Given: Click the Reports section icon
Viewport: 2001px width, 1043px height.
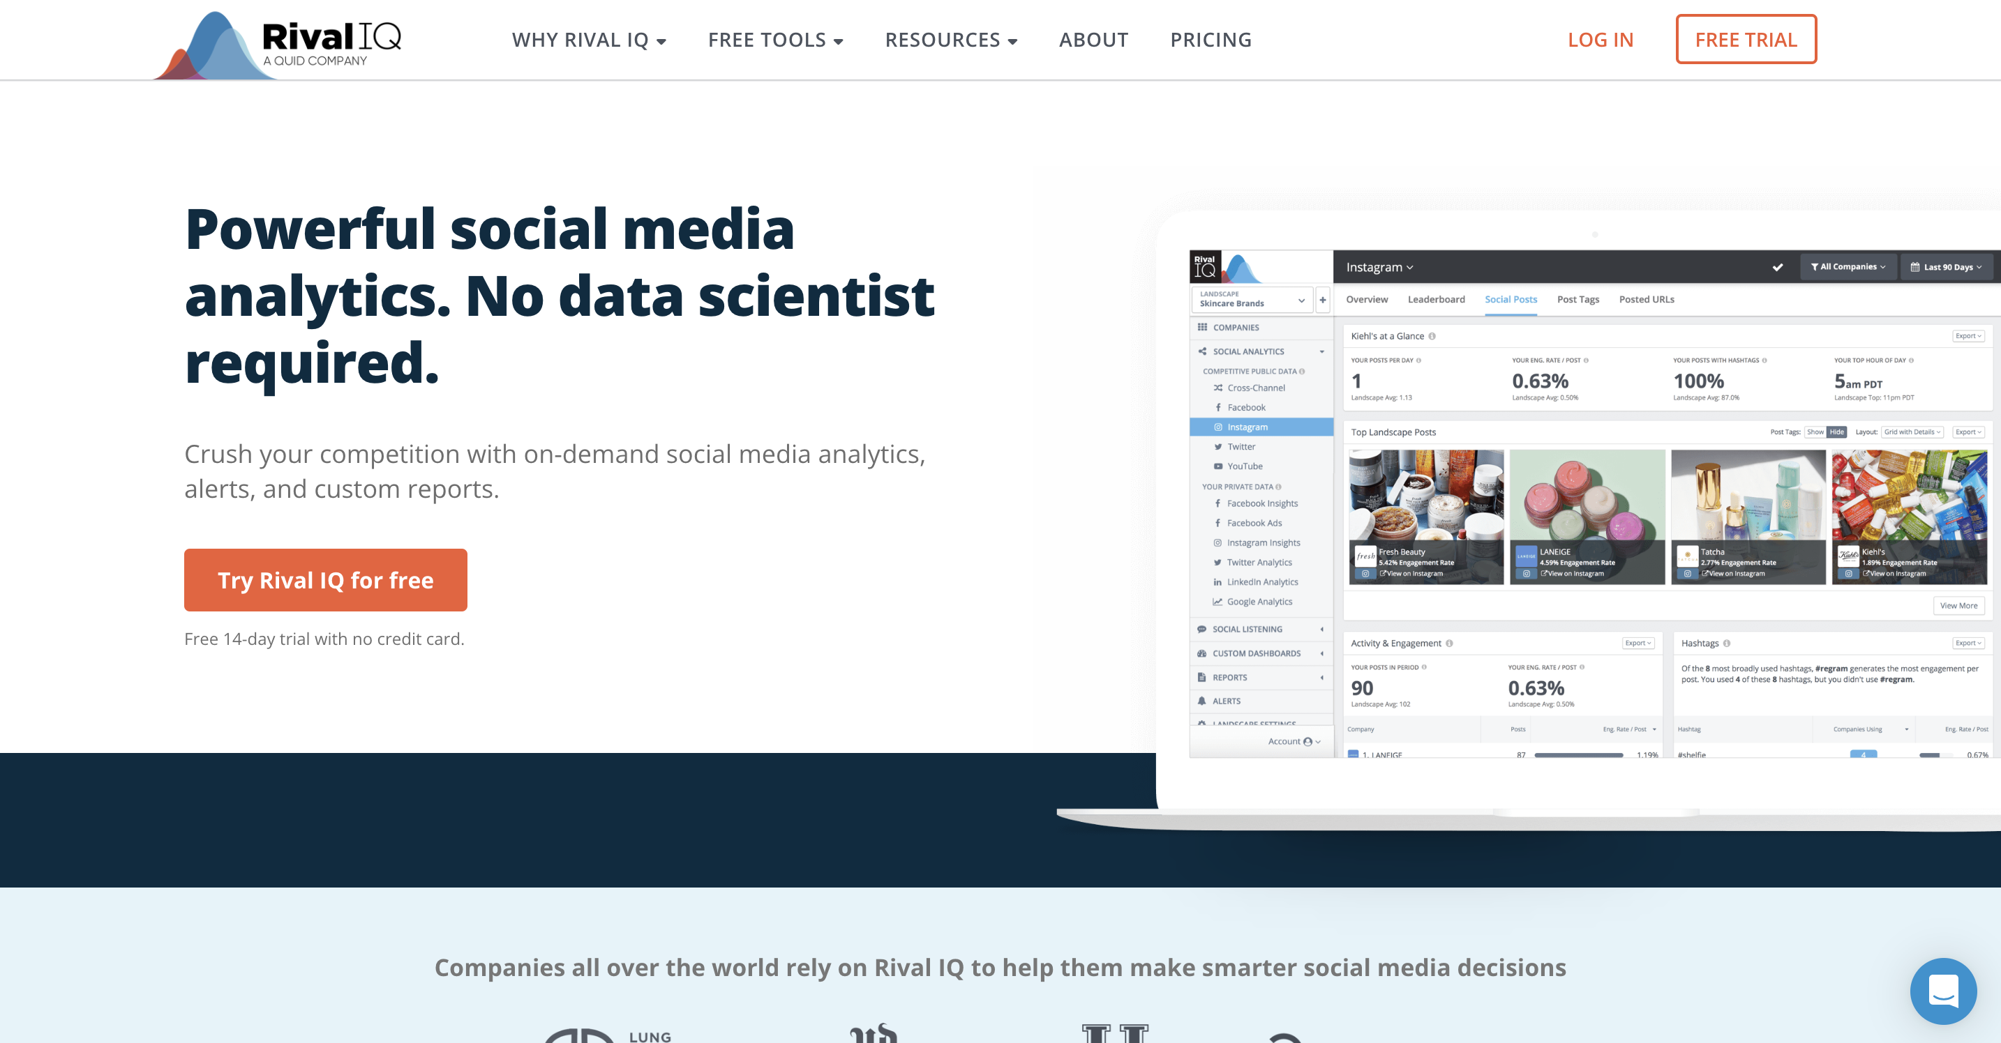Looking at the screenshot, I should (1201, 678).
